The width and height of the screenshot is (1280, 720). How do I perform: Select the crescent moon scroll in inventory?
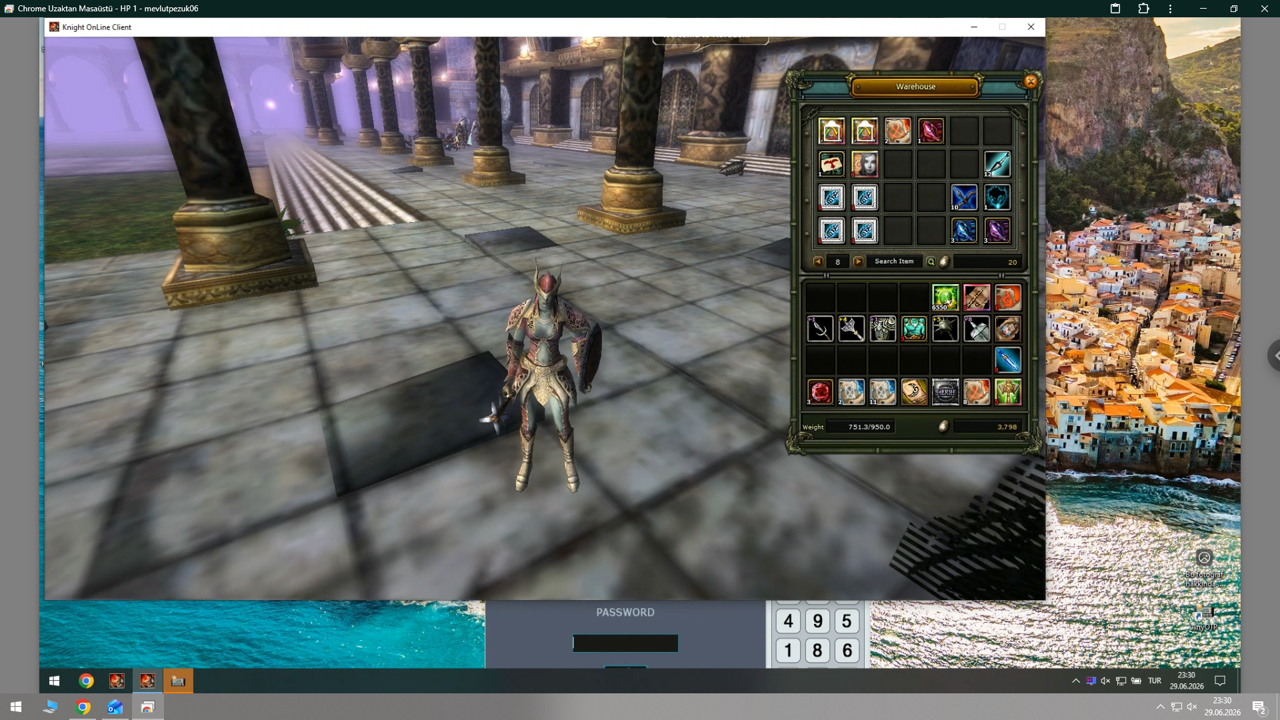(x=914, y=392)
